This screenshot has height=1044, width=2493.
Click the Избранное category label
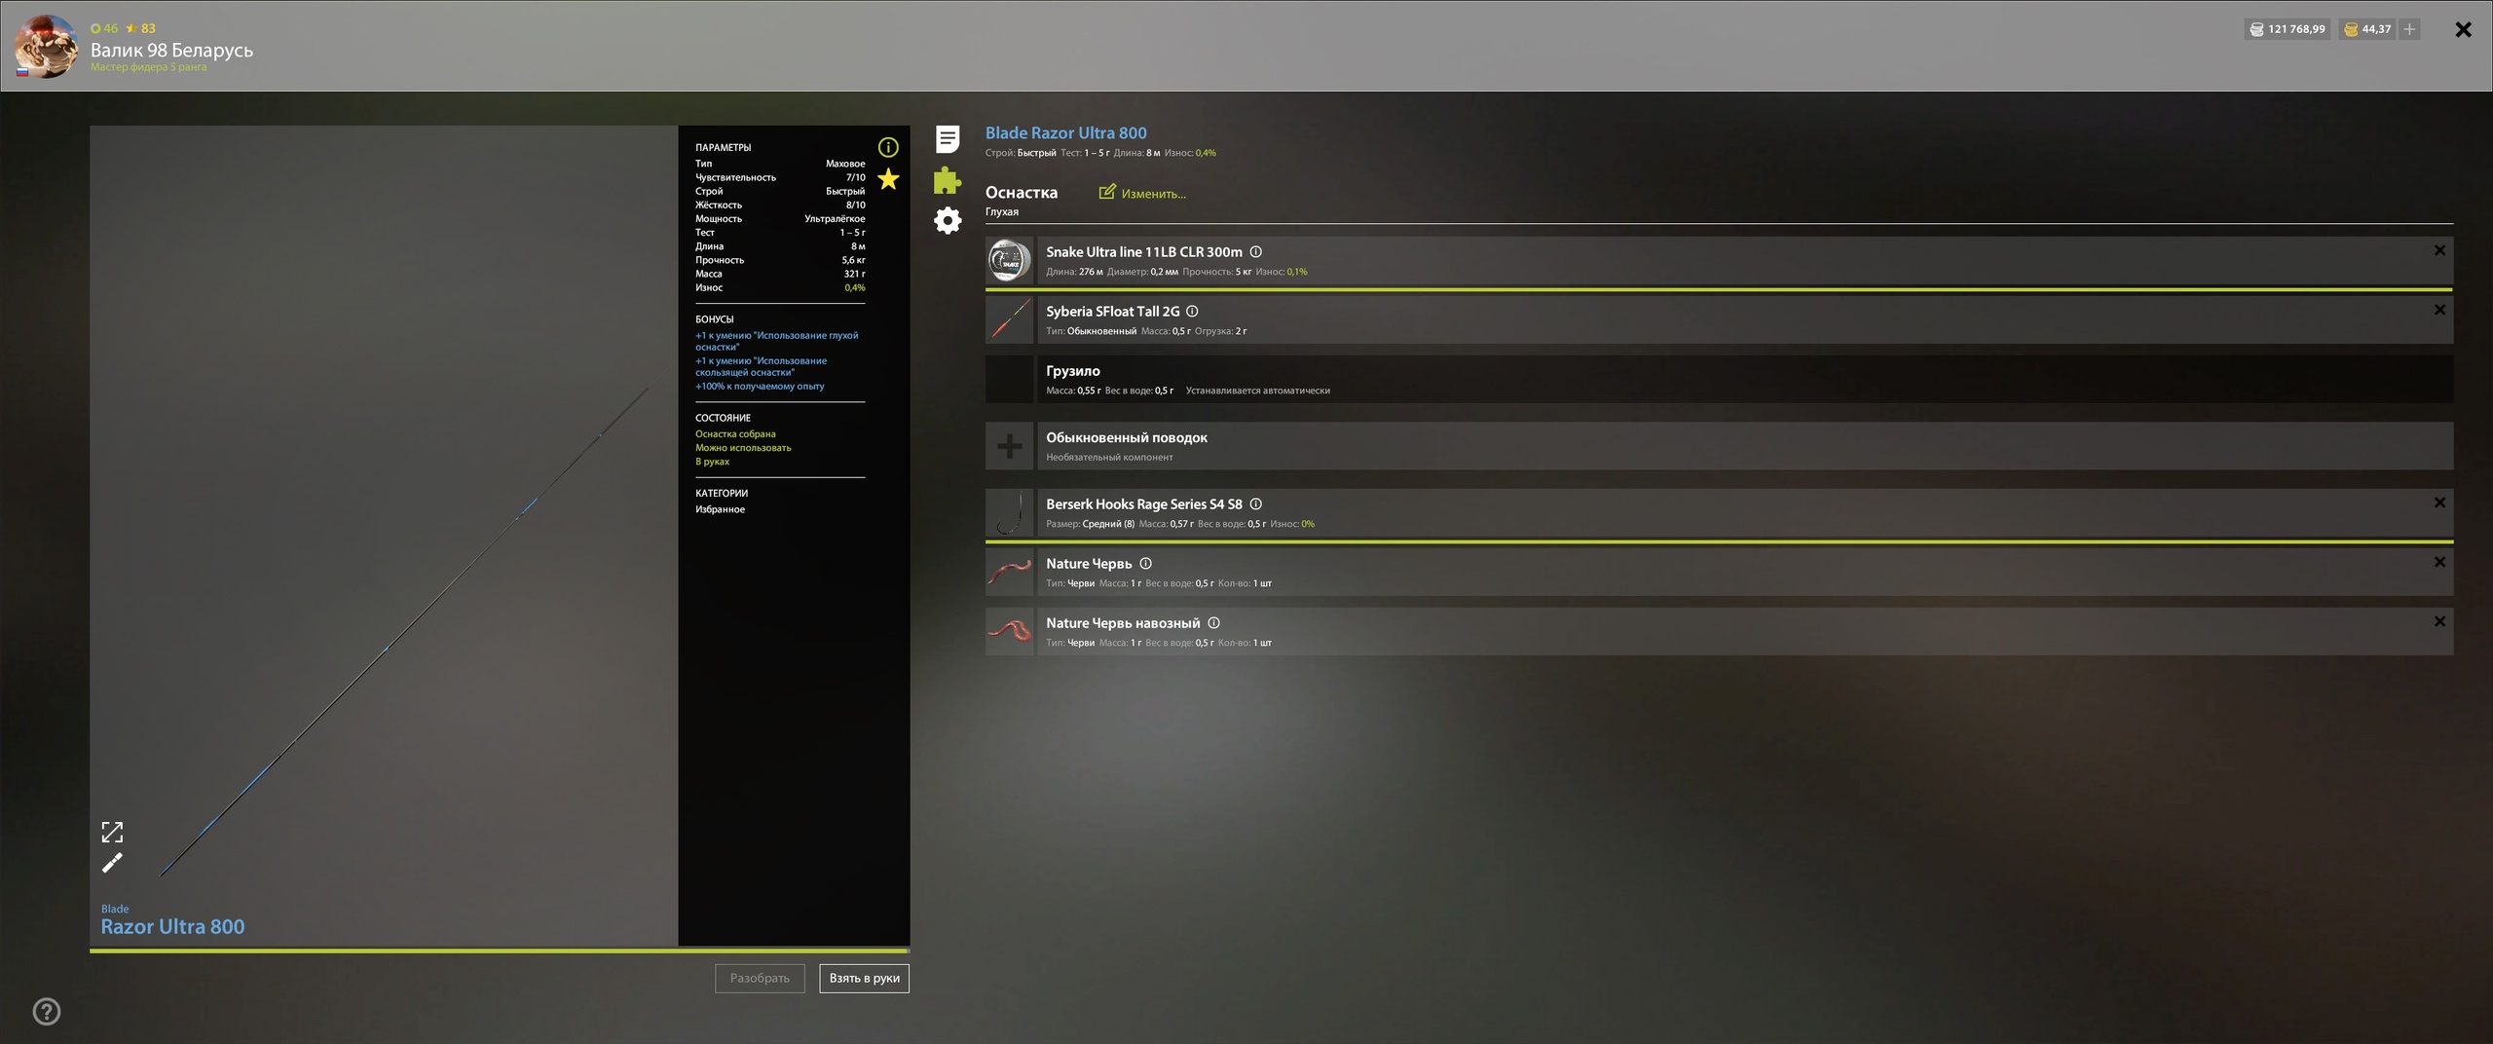720,509
